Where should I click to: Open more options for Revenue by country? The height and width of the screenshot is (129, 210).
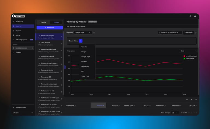click(x=62, y=58)
